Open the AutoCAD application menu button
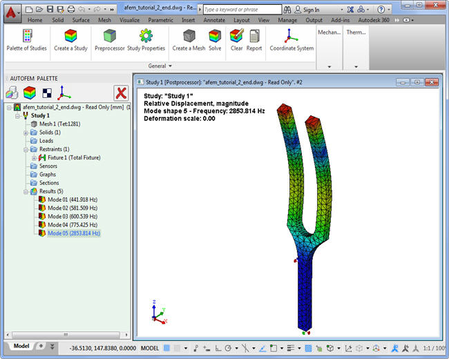The width and height of the screenshot is (449, 359). coord(12,13)
